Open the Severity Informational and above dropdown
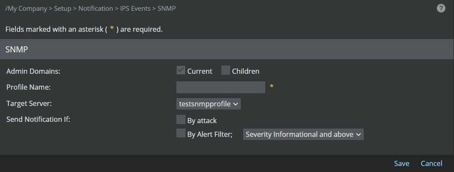The width and height of the screenshot is (454, 172). point(303,134)
